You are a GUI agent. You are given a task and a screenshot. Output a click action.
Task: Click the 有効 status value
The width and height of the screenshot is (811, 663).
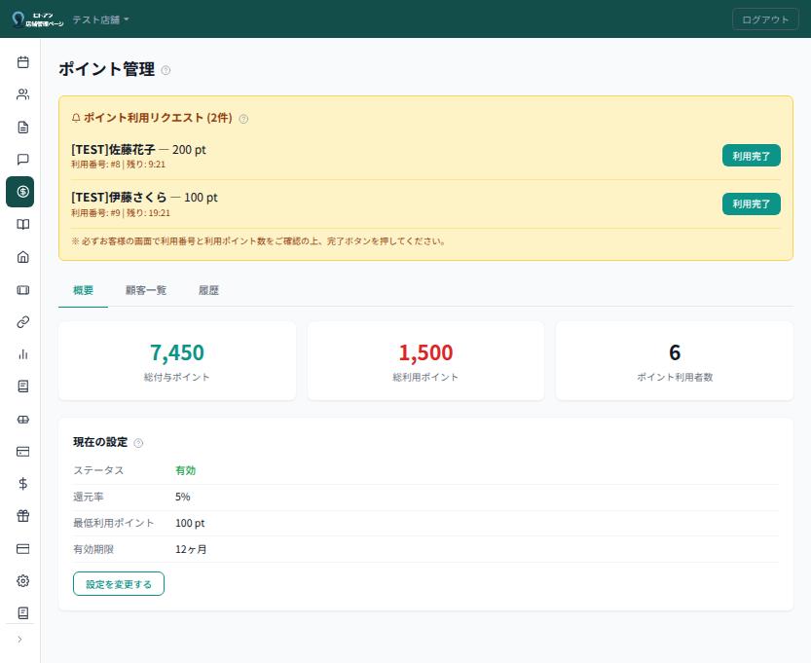pyautogui.click(x=185, y=470)
